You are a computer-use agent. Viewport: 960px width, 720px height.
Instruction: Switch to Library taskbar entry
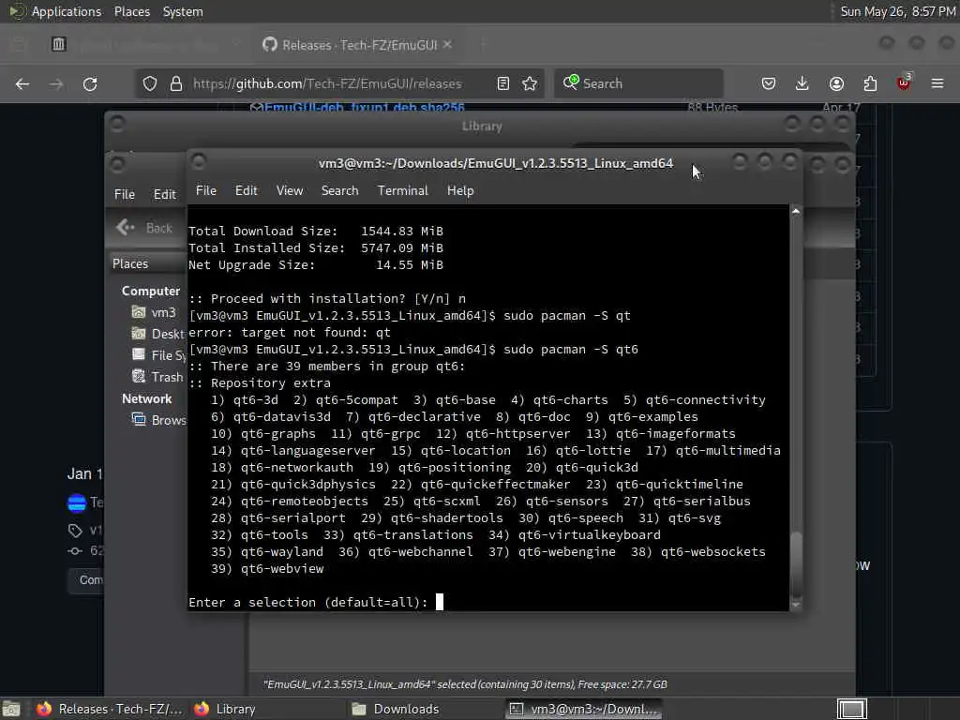point(225,709)
